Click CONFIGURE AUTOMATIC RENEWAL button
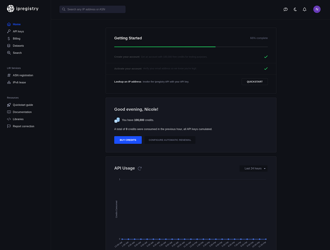The width and height of the screenshot is (330, 250). click(x=170, y=140)
